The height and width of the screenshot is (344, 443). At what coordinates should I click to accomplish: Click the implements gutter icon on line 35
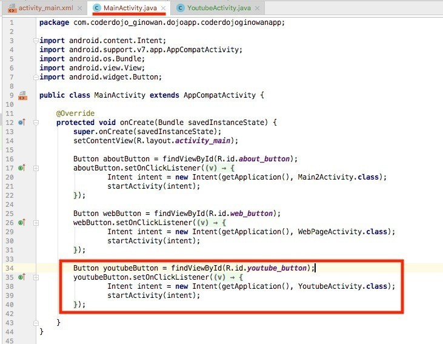click(x=22, y=277)
